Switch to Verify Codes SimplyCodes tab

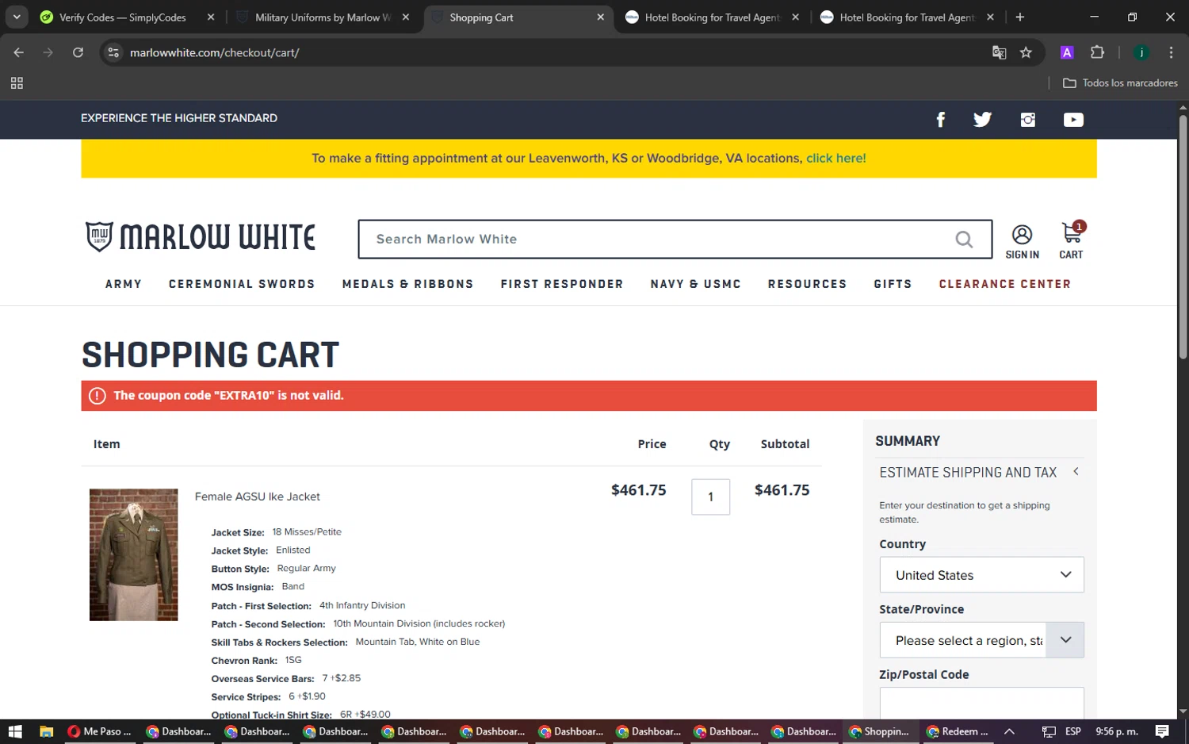click(123, 17)
